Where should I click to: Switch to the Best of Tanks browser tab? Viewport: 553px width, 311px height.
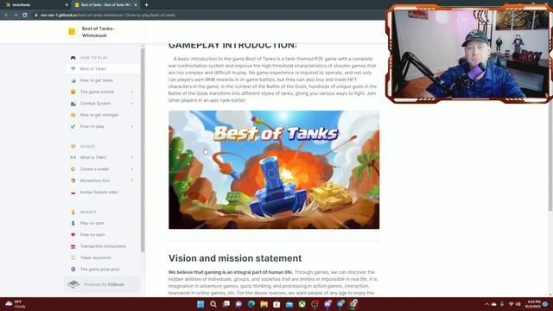pos(105,5)
